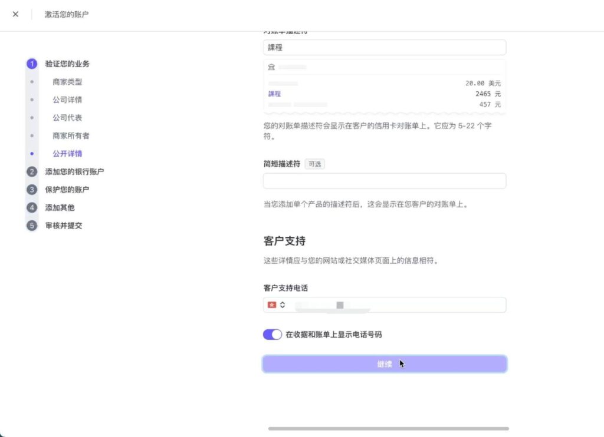
Task: Open 商家类型 in the sidebar
Action: point(67,82)
